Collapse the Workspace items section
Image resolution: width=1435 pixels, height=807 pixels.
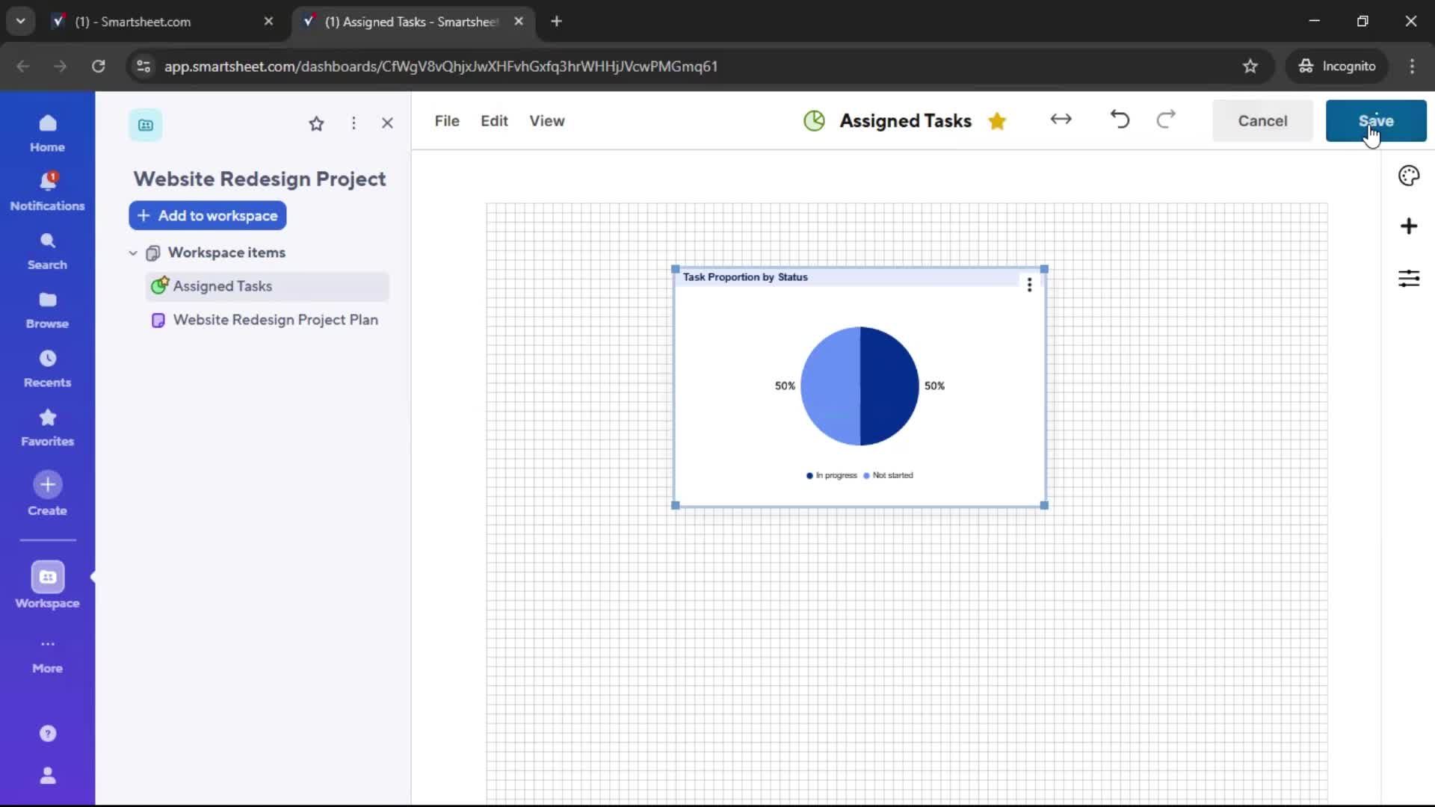coord(132,253)
